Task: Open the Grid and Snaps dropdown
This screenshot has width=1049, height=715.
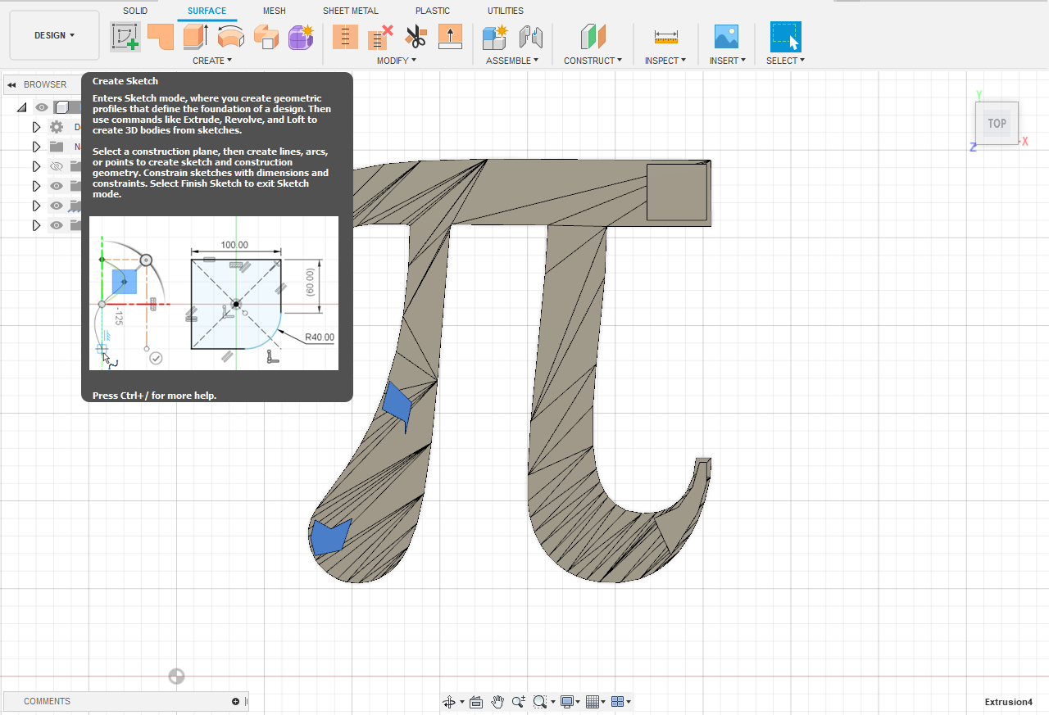Action: coord(595,702)
